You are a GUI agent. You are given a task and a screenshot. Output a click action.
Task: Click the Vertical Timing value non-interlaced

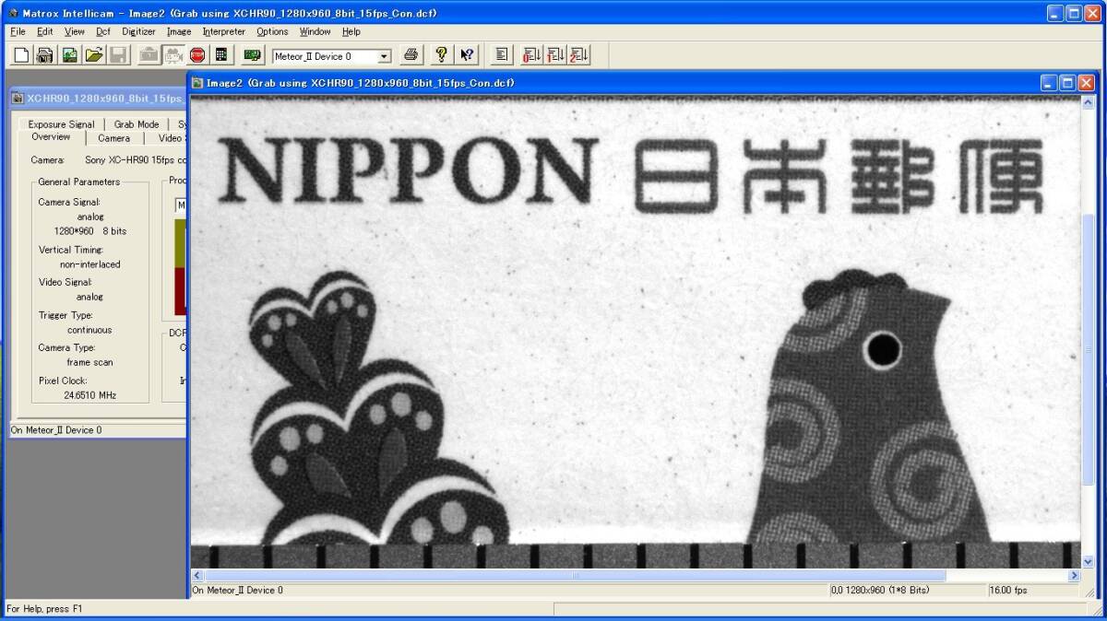(89, 264)
